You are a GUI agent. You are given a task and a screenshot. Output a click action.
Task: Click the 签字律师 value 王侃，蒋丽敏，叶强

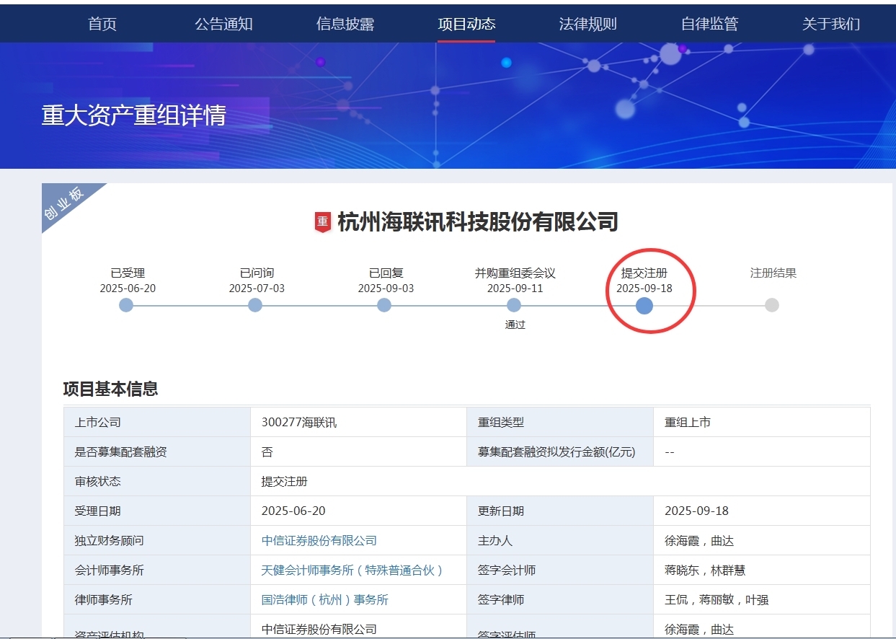(716, 599)
